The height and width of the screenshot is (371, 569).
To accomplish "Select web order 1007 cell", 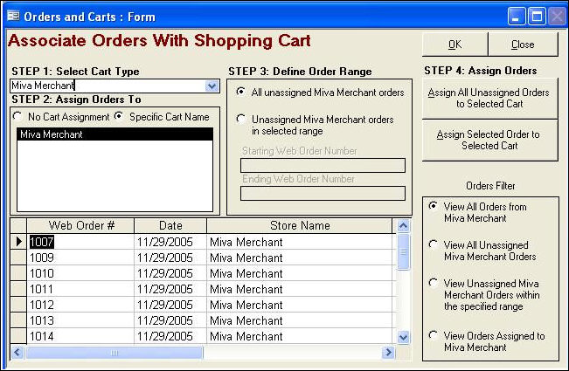I will click(x=80, y=242).
